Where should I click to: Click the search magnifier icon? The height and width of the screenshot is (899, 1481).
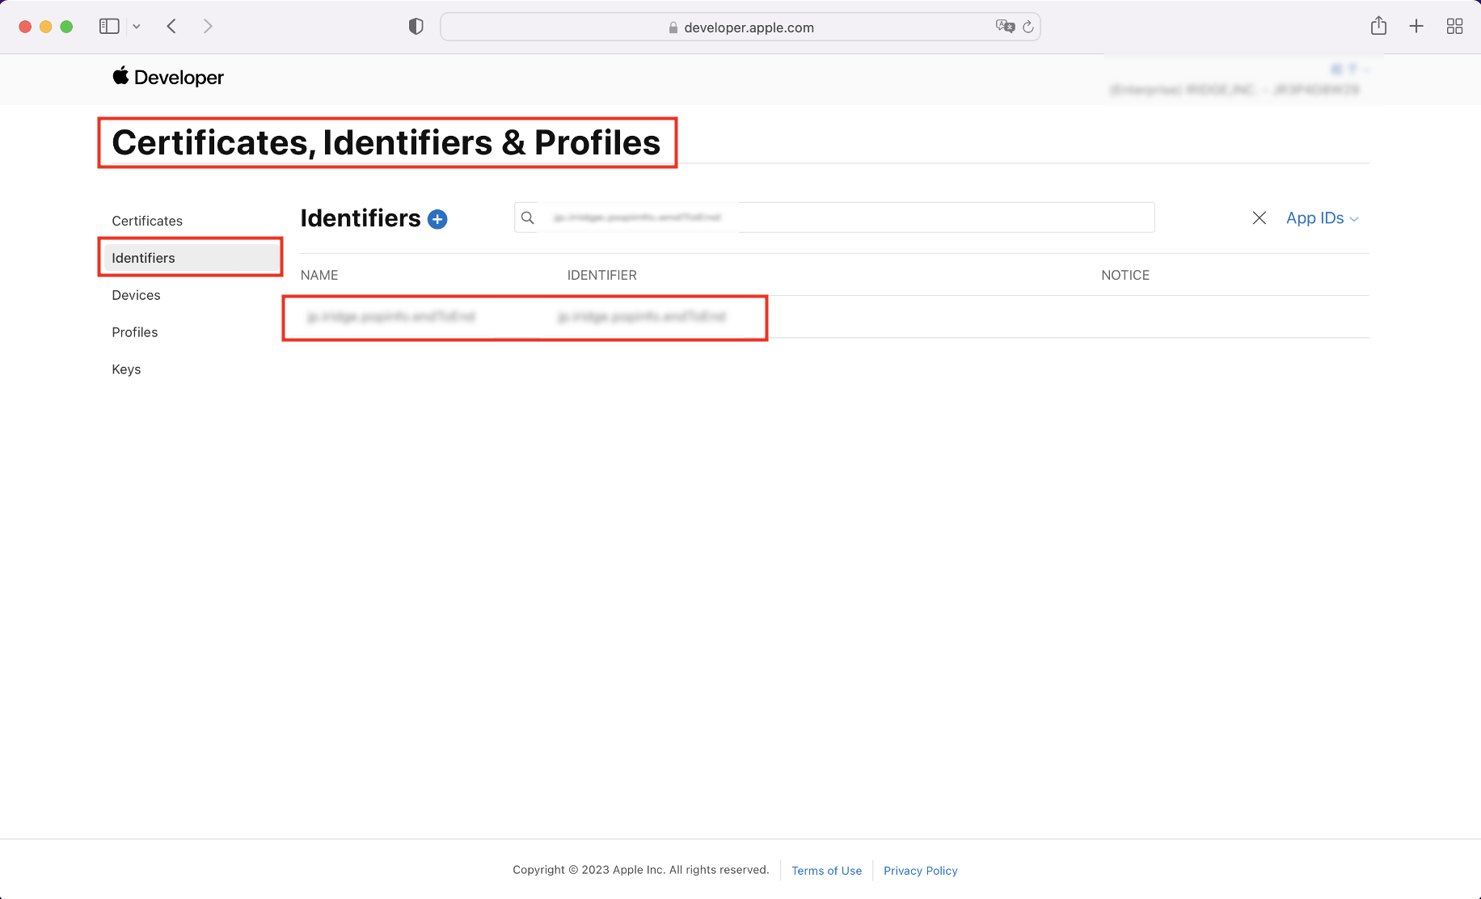tap(527, 217)
